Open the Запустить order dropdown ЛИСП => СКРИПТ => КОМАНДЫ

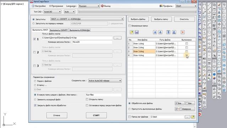click(87, 19)
